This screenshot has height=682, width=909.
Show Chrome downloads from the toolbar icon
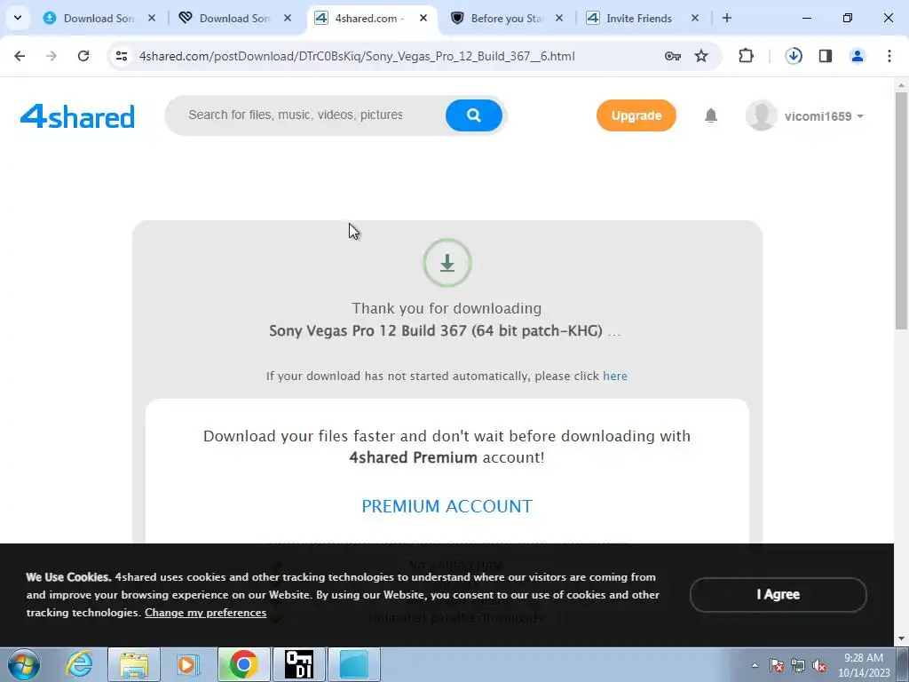(794, 56)
